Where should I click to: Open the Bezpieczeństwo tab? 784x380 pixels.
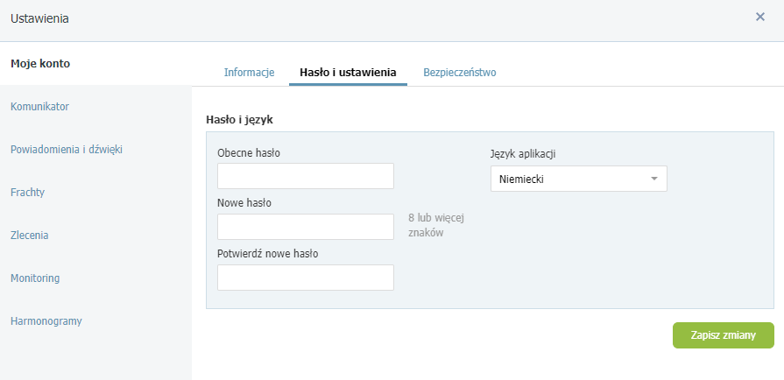coord(460,73)
